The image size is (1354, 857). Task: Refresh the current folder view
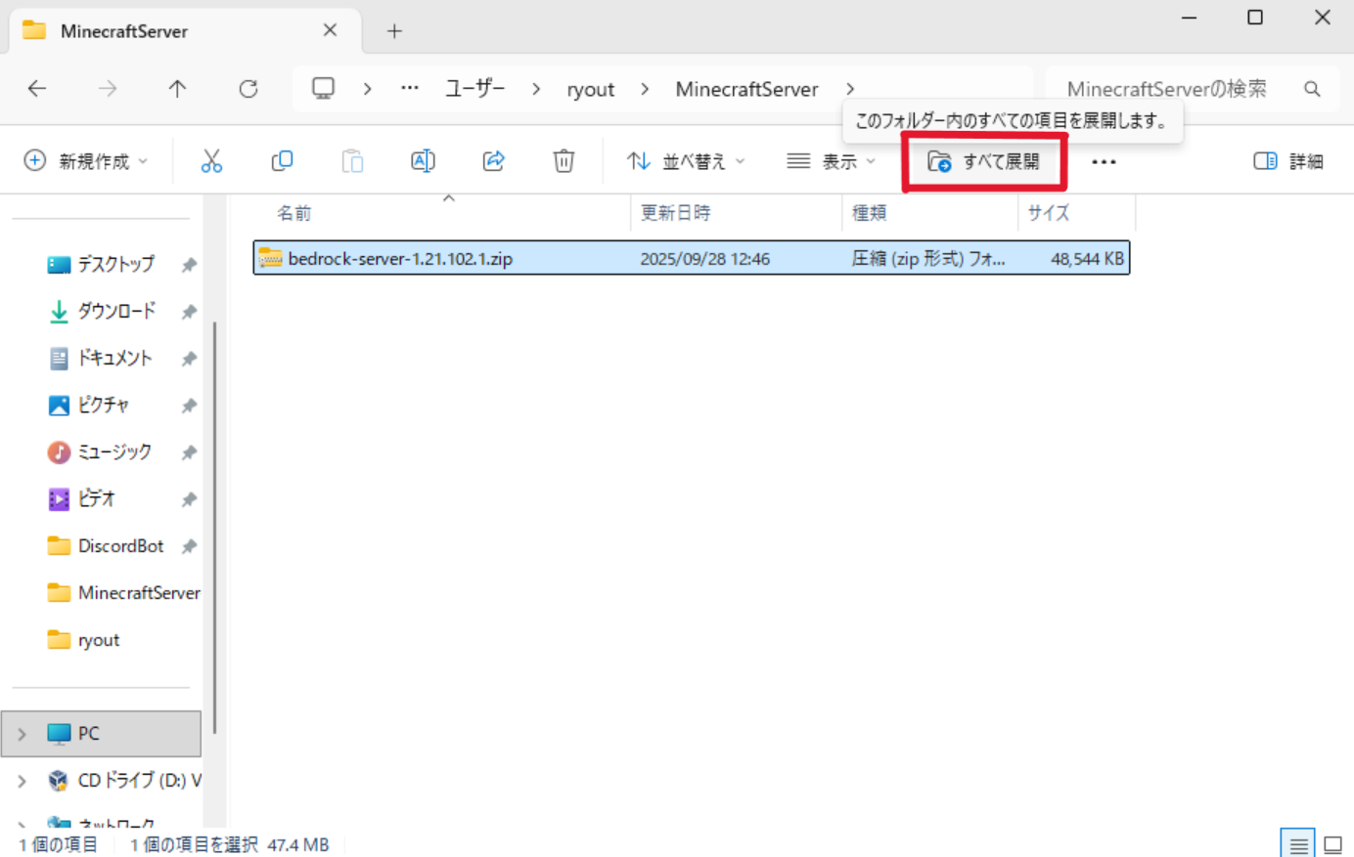[248, 89]
